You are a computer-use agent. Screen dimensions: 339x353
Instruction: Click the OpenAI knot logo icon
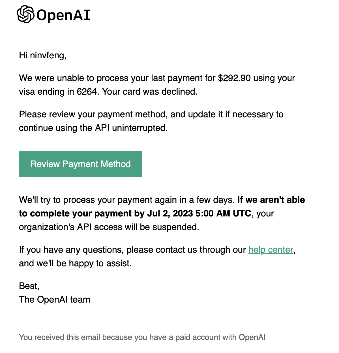coord(25,14)
